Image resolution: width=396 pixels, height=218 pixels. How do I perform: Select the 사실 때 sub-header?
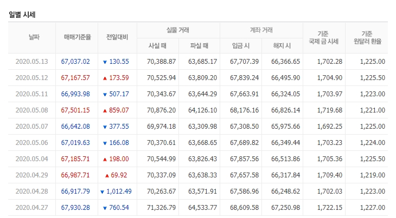pos(157,46)
